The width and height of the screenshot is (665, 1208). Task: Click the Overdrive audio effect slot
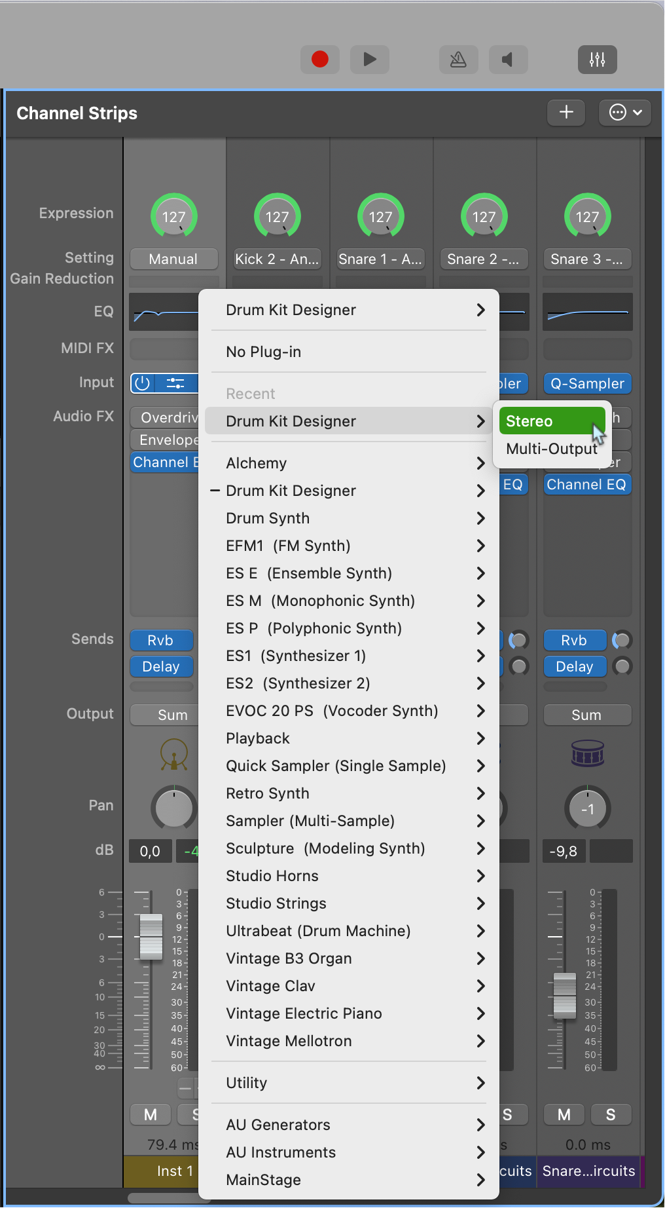pyautogui.click(x=165, y=418)
